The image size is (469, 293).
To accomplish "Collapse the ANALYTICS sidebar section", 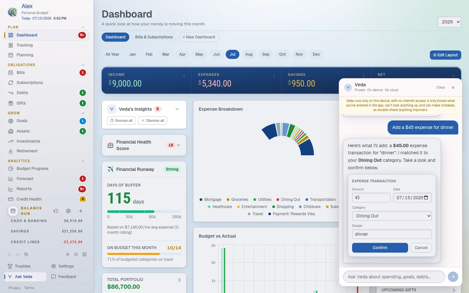I will [x=83, y=161].
